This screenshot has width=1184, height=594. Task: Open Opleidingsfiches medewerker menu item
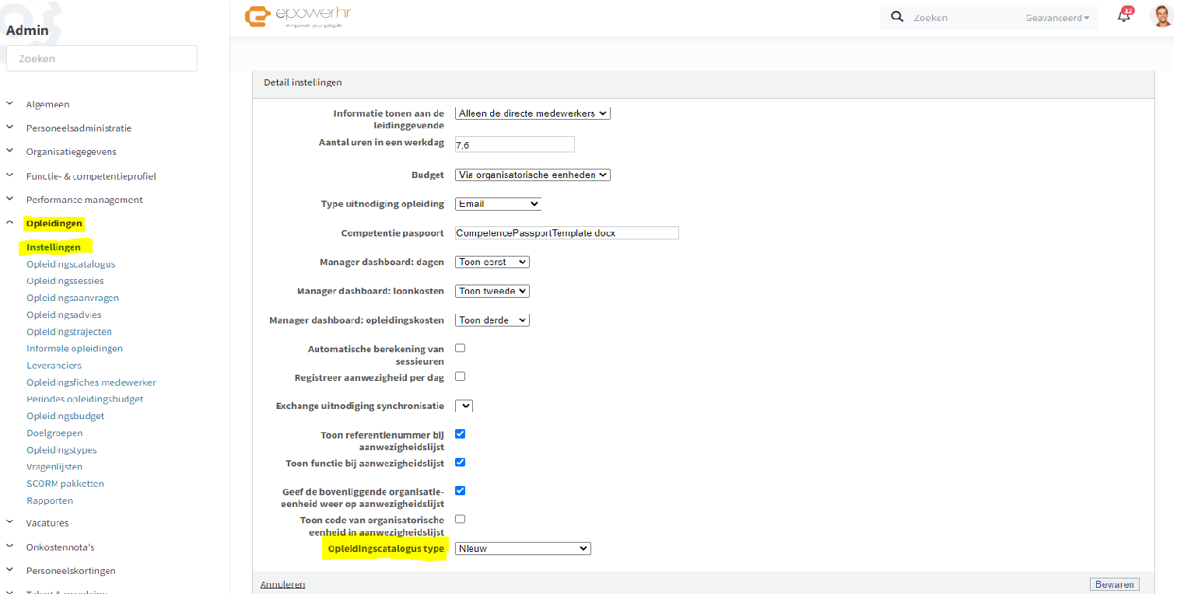(x=91, y=383)
